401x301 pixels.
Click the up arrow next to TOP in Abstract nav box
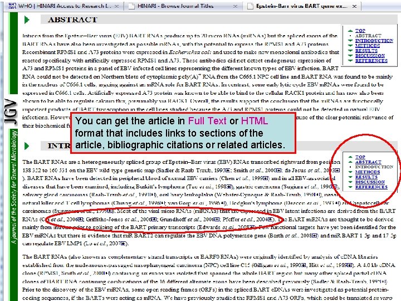pos(350,31)
